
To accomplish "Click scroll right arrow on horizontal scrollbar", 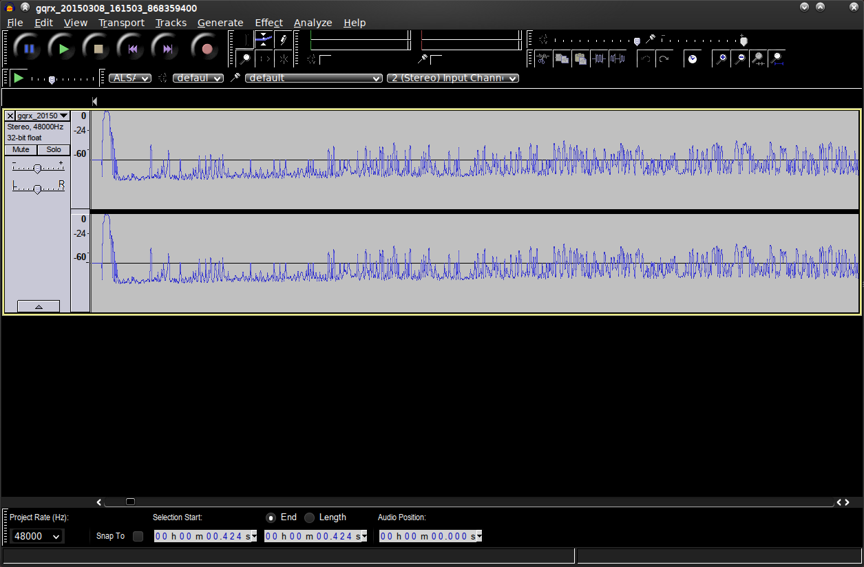I will 847,502.
